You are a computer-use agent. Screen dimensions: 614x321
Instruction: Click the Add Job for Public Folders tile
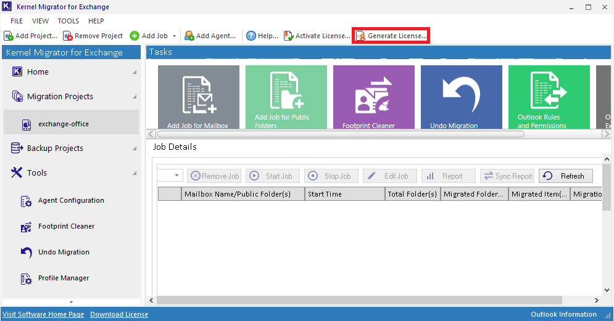tap(286, 97)
